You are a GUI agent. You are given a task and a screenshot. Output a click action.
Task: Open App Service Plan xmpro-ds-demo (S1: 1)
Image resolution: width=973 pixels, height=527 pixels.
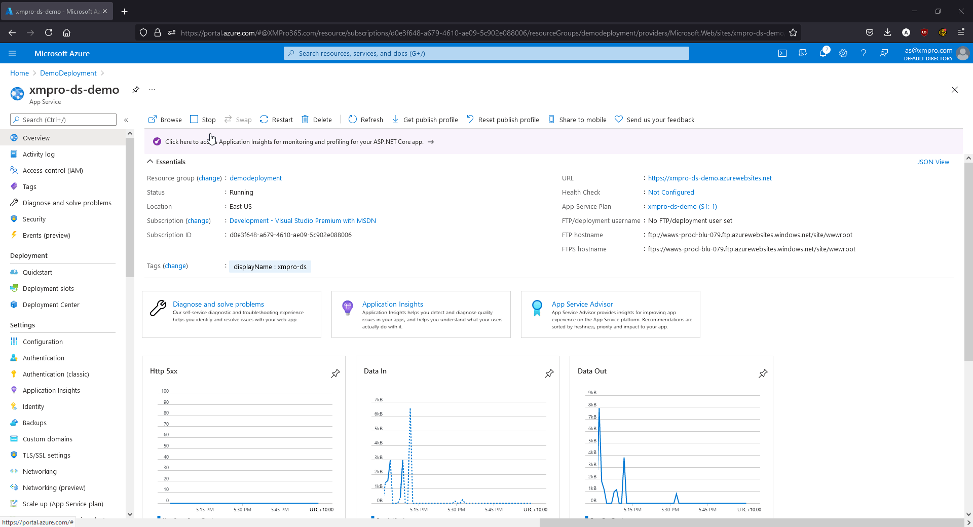[682, 206]
